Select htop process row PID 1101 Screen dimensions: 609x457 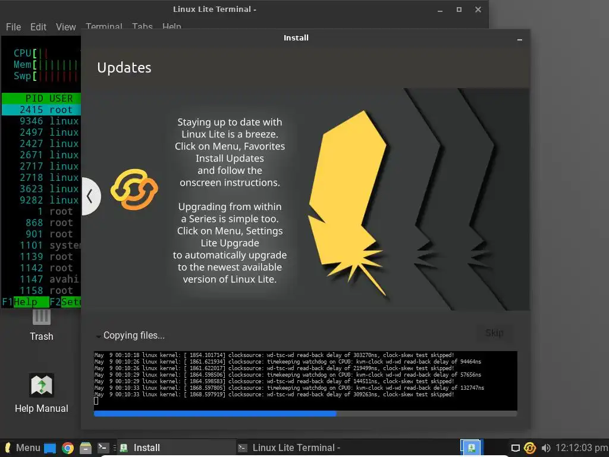click(41, 245)
